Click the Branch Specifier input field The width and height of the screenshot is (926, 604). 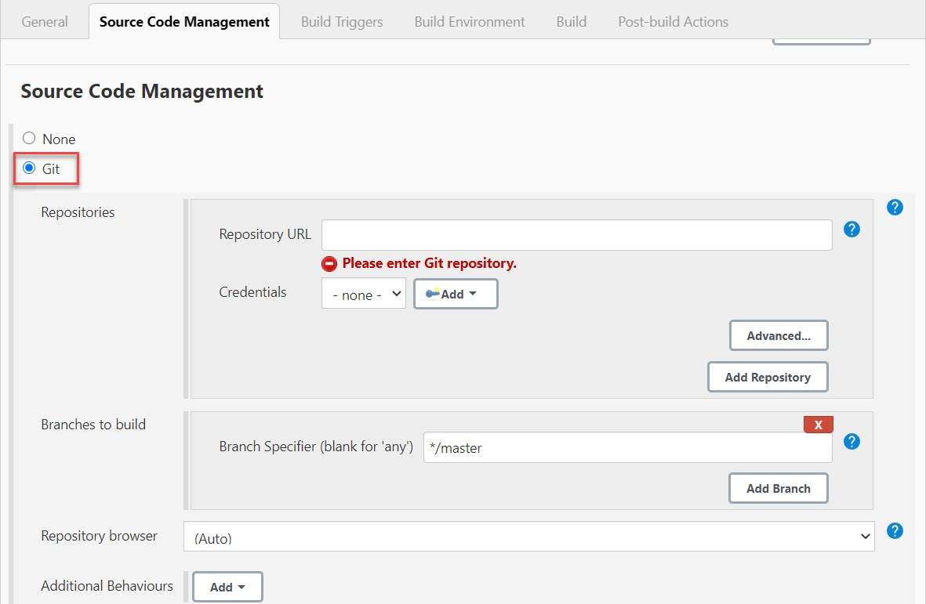[x=627, y=448]
